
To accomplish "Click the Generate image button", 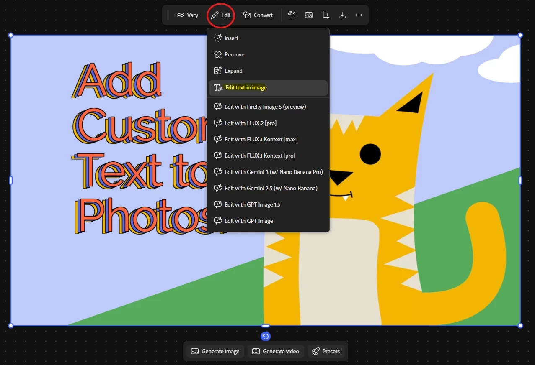I will point(215,351).
